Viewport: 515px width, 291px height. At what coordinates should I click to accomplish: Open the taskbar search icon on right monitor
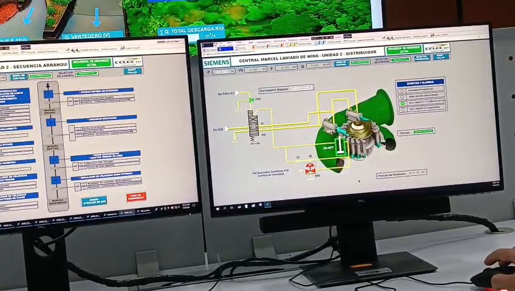pos(225,208)
